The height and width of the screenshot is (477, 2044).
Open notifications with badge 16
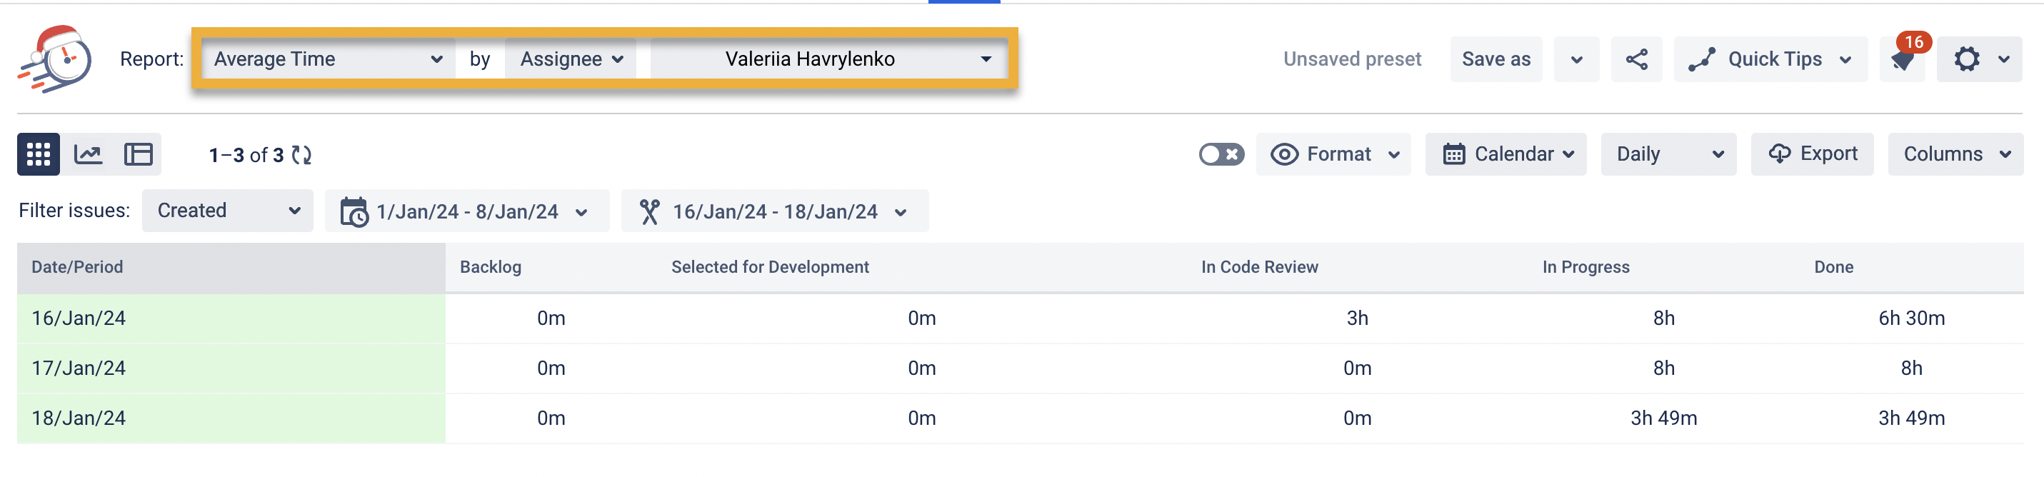point(1903,59)
